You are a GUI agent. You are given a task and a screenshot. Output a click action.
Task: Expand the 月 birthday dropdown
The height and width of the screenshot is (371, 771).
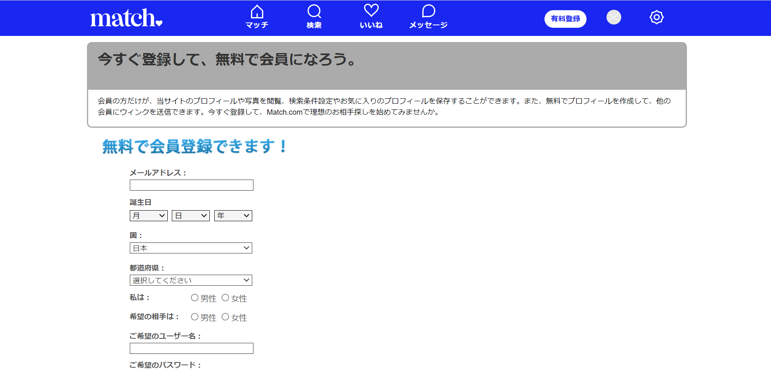tap(149, 215)
